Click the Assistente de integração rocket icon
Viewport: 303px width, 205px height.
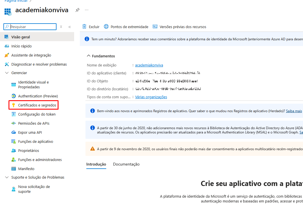pyautogui.click(x=7, y=55)
